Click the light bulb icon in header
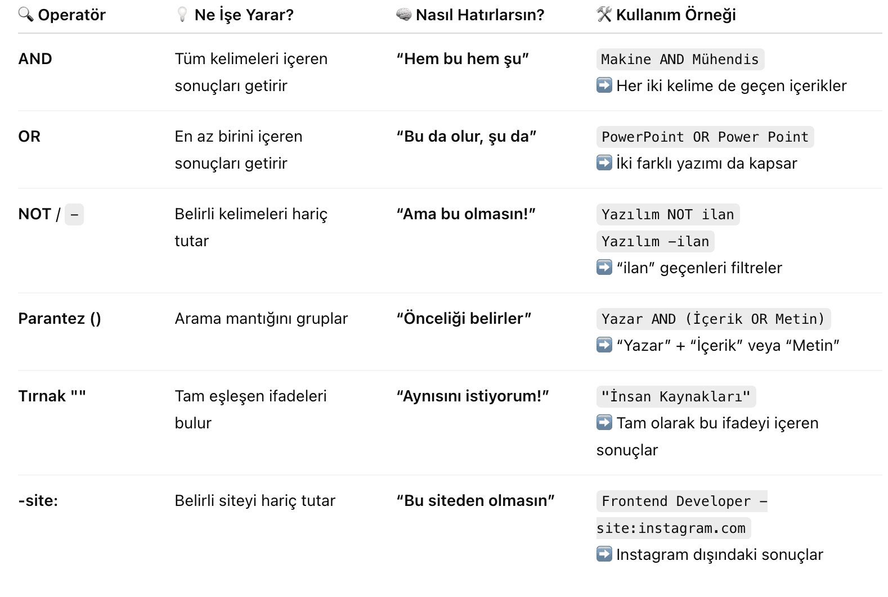The height and width of the screenshot is (597, 888). pyautogui.click(x=182, y=15)
